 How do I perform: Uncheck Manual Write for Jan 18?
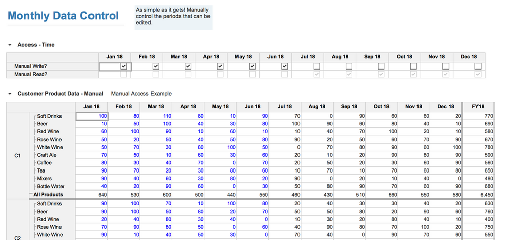tap(123, 66)
